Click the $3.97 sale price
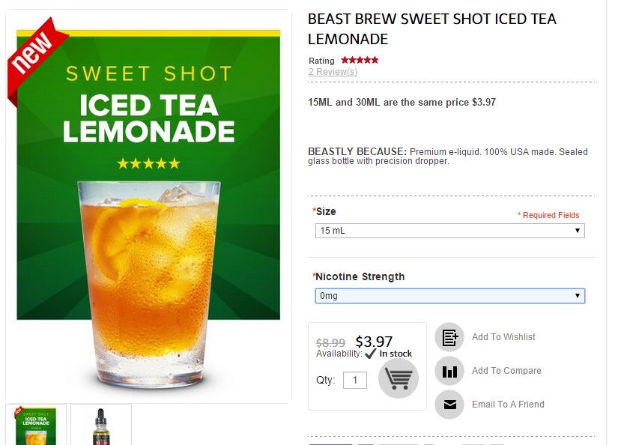 point(374,342)
